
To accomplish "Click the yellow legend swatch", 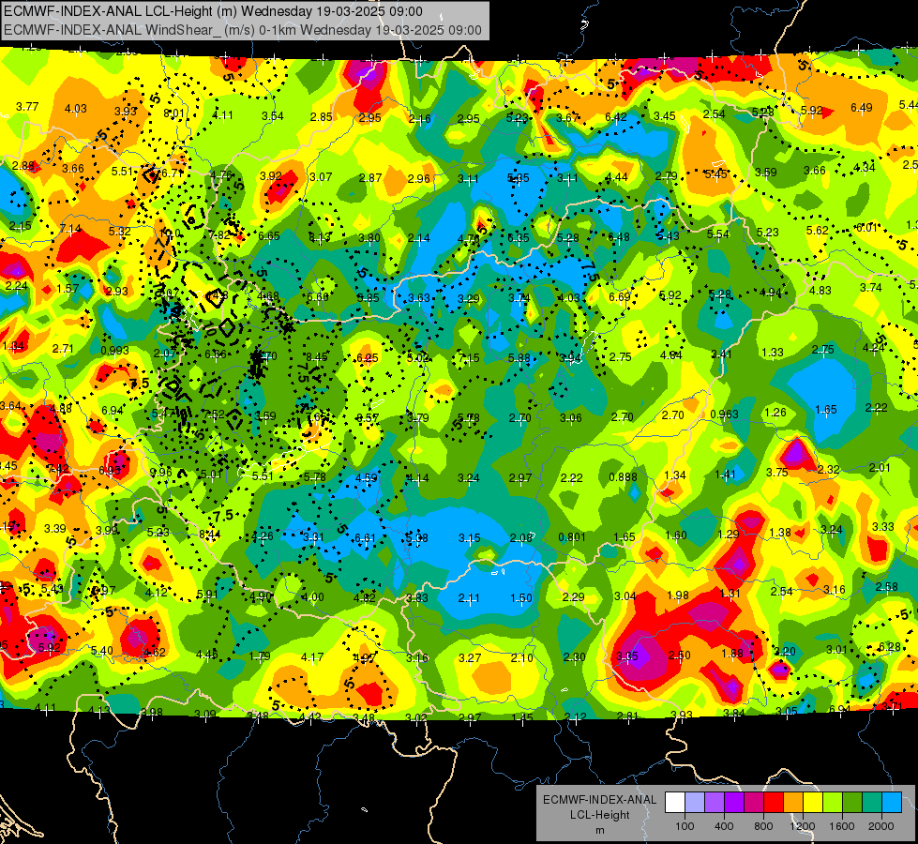I will point(813,803).
